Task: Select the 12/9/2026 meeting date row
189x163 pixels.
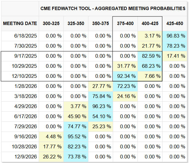Action: [27, 157]
